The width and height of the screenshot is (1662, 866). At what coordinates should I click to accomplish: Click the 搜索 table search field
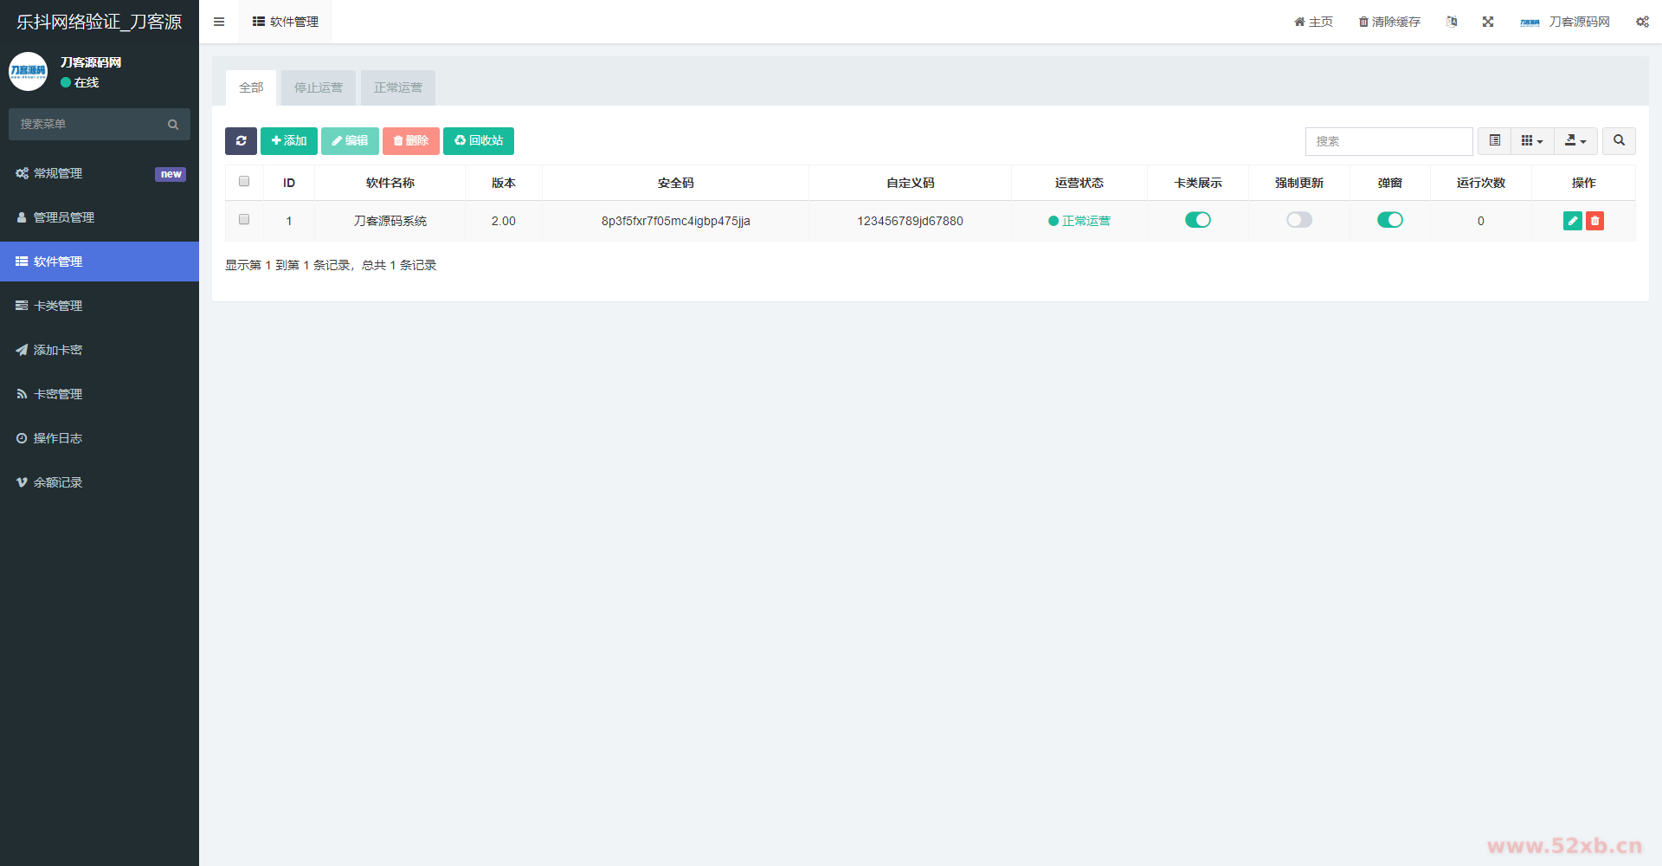[1388, 141]
